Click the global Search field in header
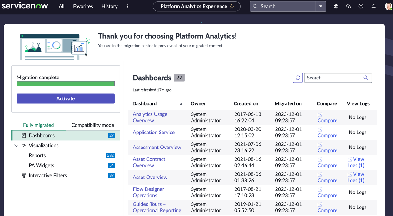The image size is (393, 216). pyautogui.click(x=283, y=6)
